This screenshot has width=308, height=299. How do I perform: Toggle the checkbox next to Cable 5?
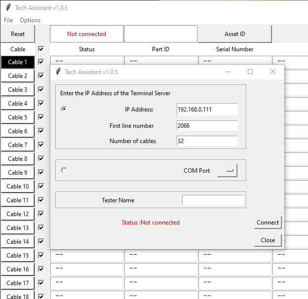coord(41,117)
